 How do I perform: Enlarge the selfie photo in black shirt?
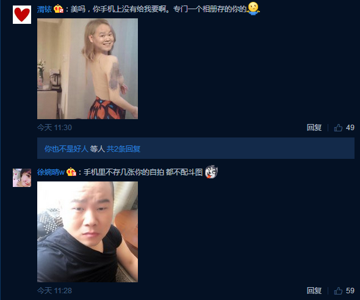click(87, 232)
